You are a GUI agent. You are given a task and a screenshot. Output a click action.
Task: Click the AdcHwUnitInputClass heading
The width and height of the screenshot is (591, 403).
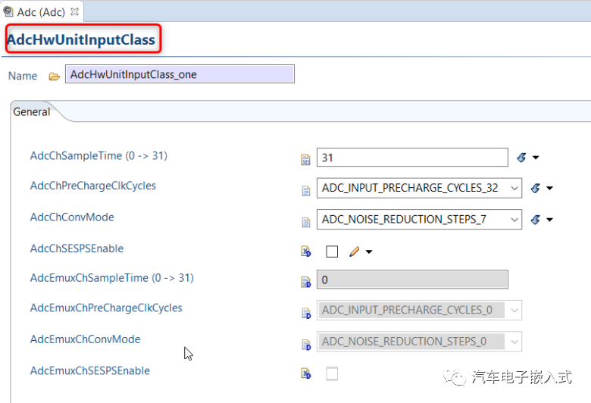pos(81,39)
